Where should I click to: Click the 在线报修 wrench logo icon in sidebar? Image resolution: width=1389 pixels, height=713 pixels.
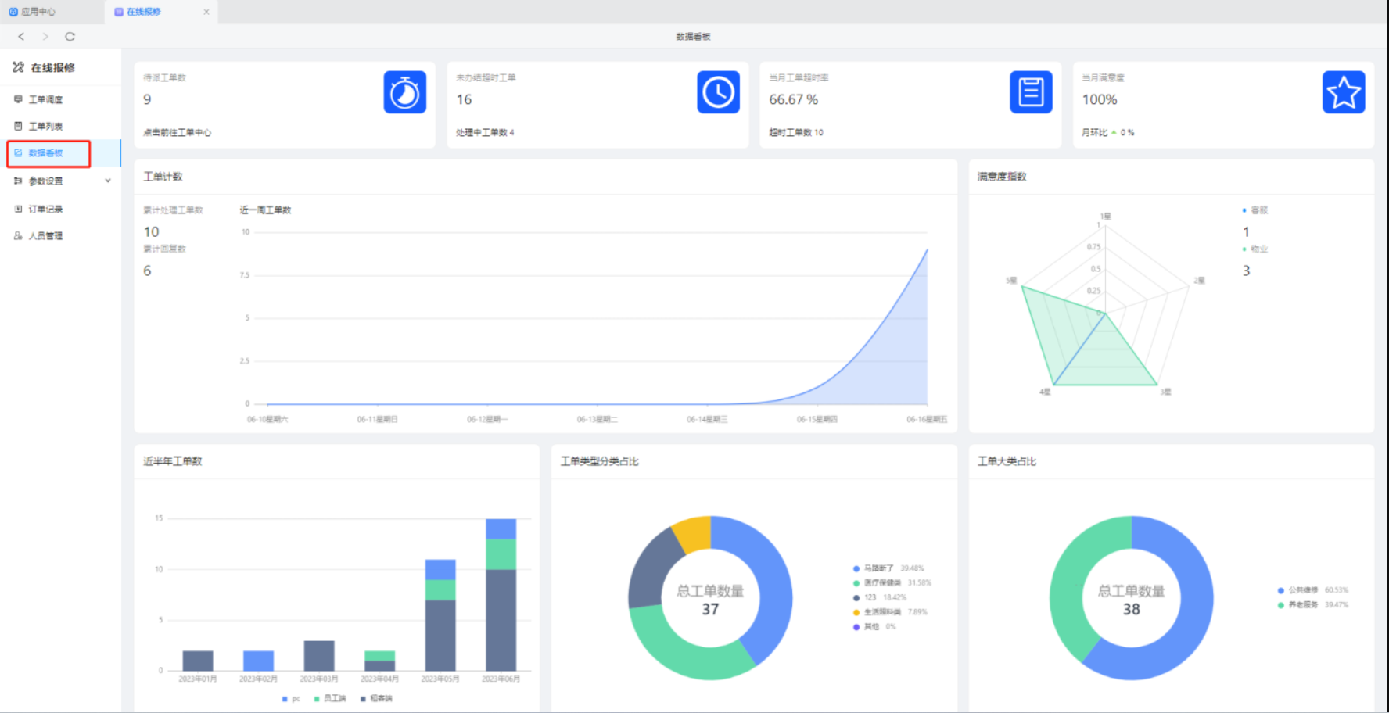[x=18, y=68]
